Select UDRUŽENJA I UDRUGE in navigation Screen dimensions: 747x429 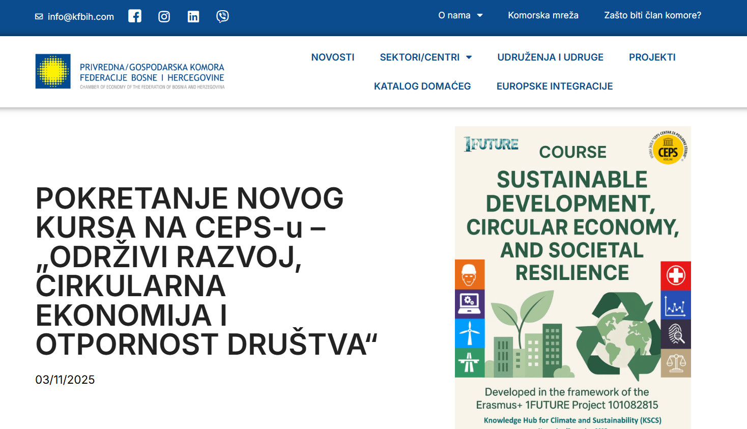[x=550, y=58]
